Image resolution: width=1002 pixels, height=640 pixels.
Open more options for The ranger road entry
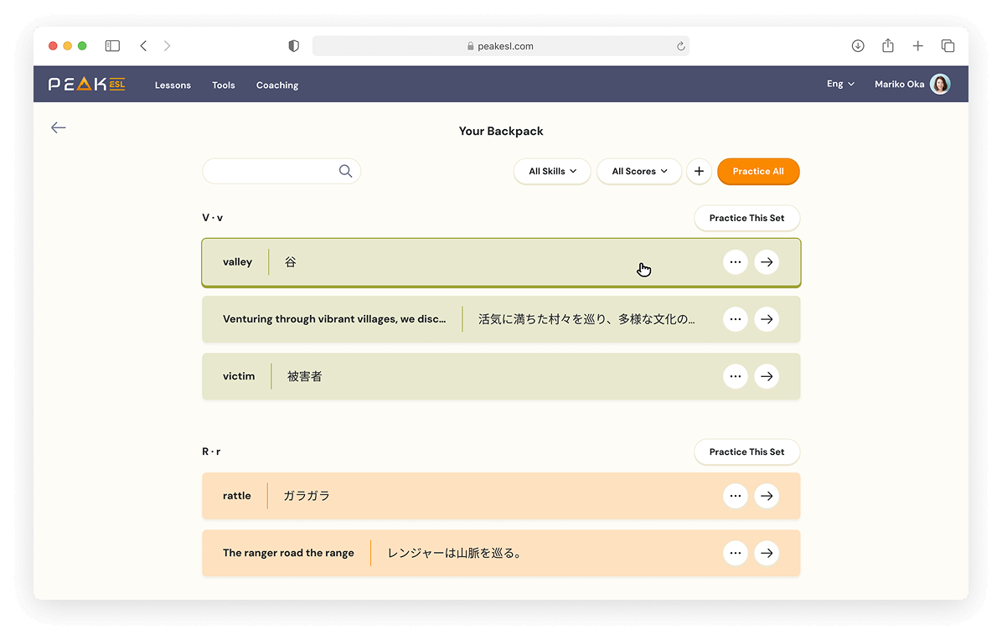tap(736, 553)
